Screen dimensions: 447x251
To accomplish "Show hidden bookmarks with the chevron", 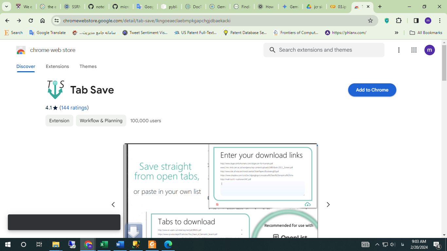I will click(x=397, y=33).
